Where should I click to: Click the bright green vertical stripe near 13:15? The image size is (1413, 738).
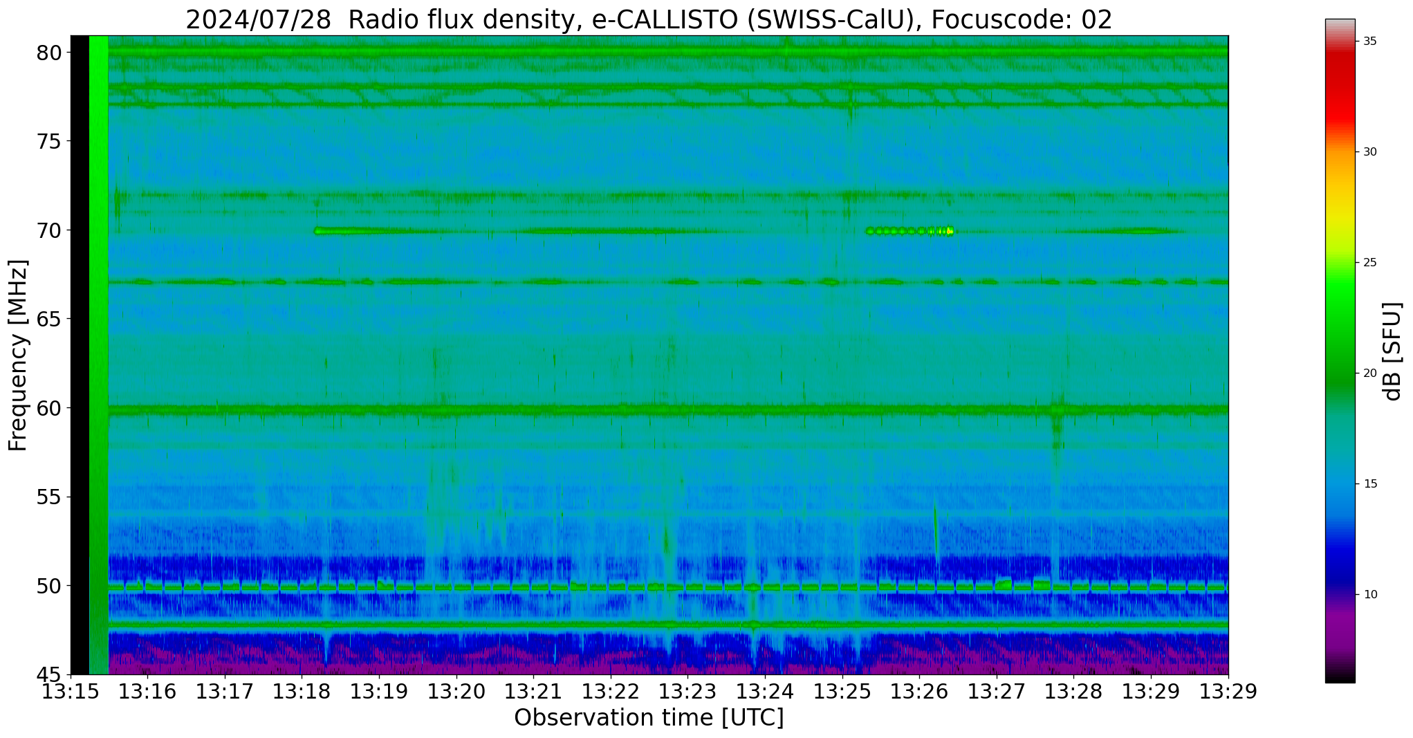tap(99, 355)
